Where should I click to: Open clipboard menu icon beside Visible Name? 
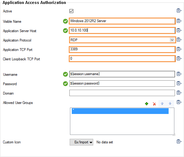coord(179,21)
